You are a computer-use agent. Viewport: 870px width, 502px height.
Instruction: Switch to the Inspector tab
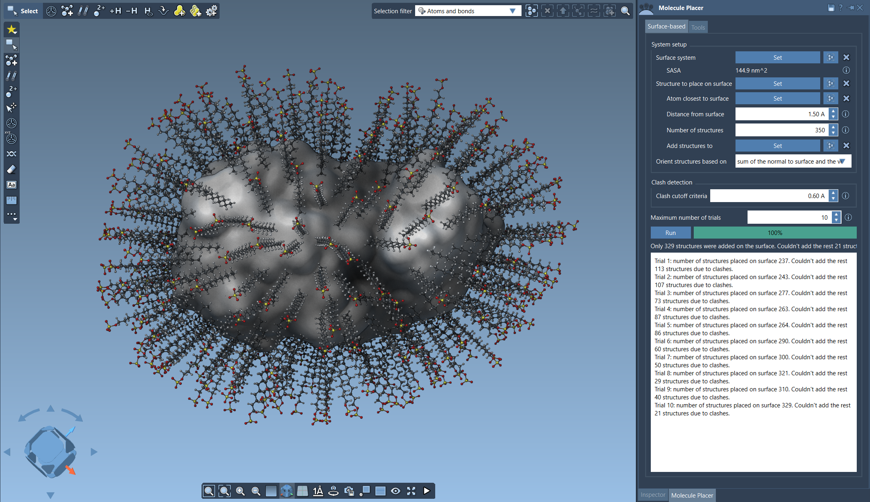652,495
